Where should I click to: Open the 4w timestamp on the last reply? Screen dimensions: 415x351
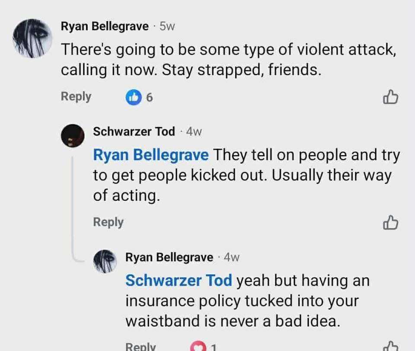(x=232, y=257)
